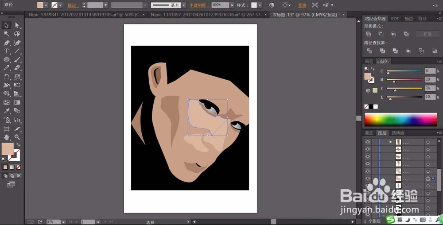Select the Type tool
443x225 pixels.
(x=7, y=51)
